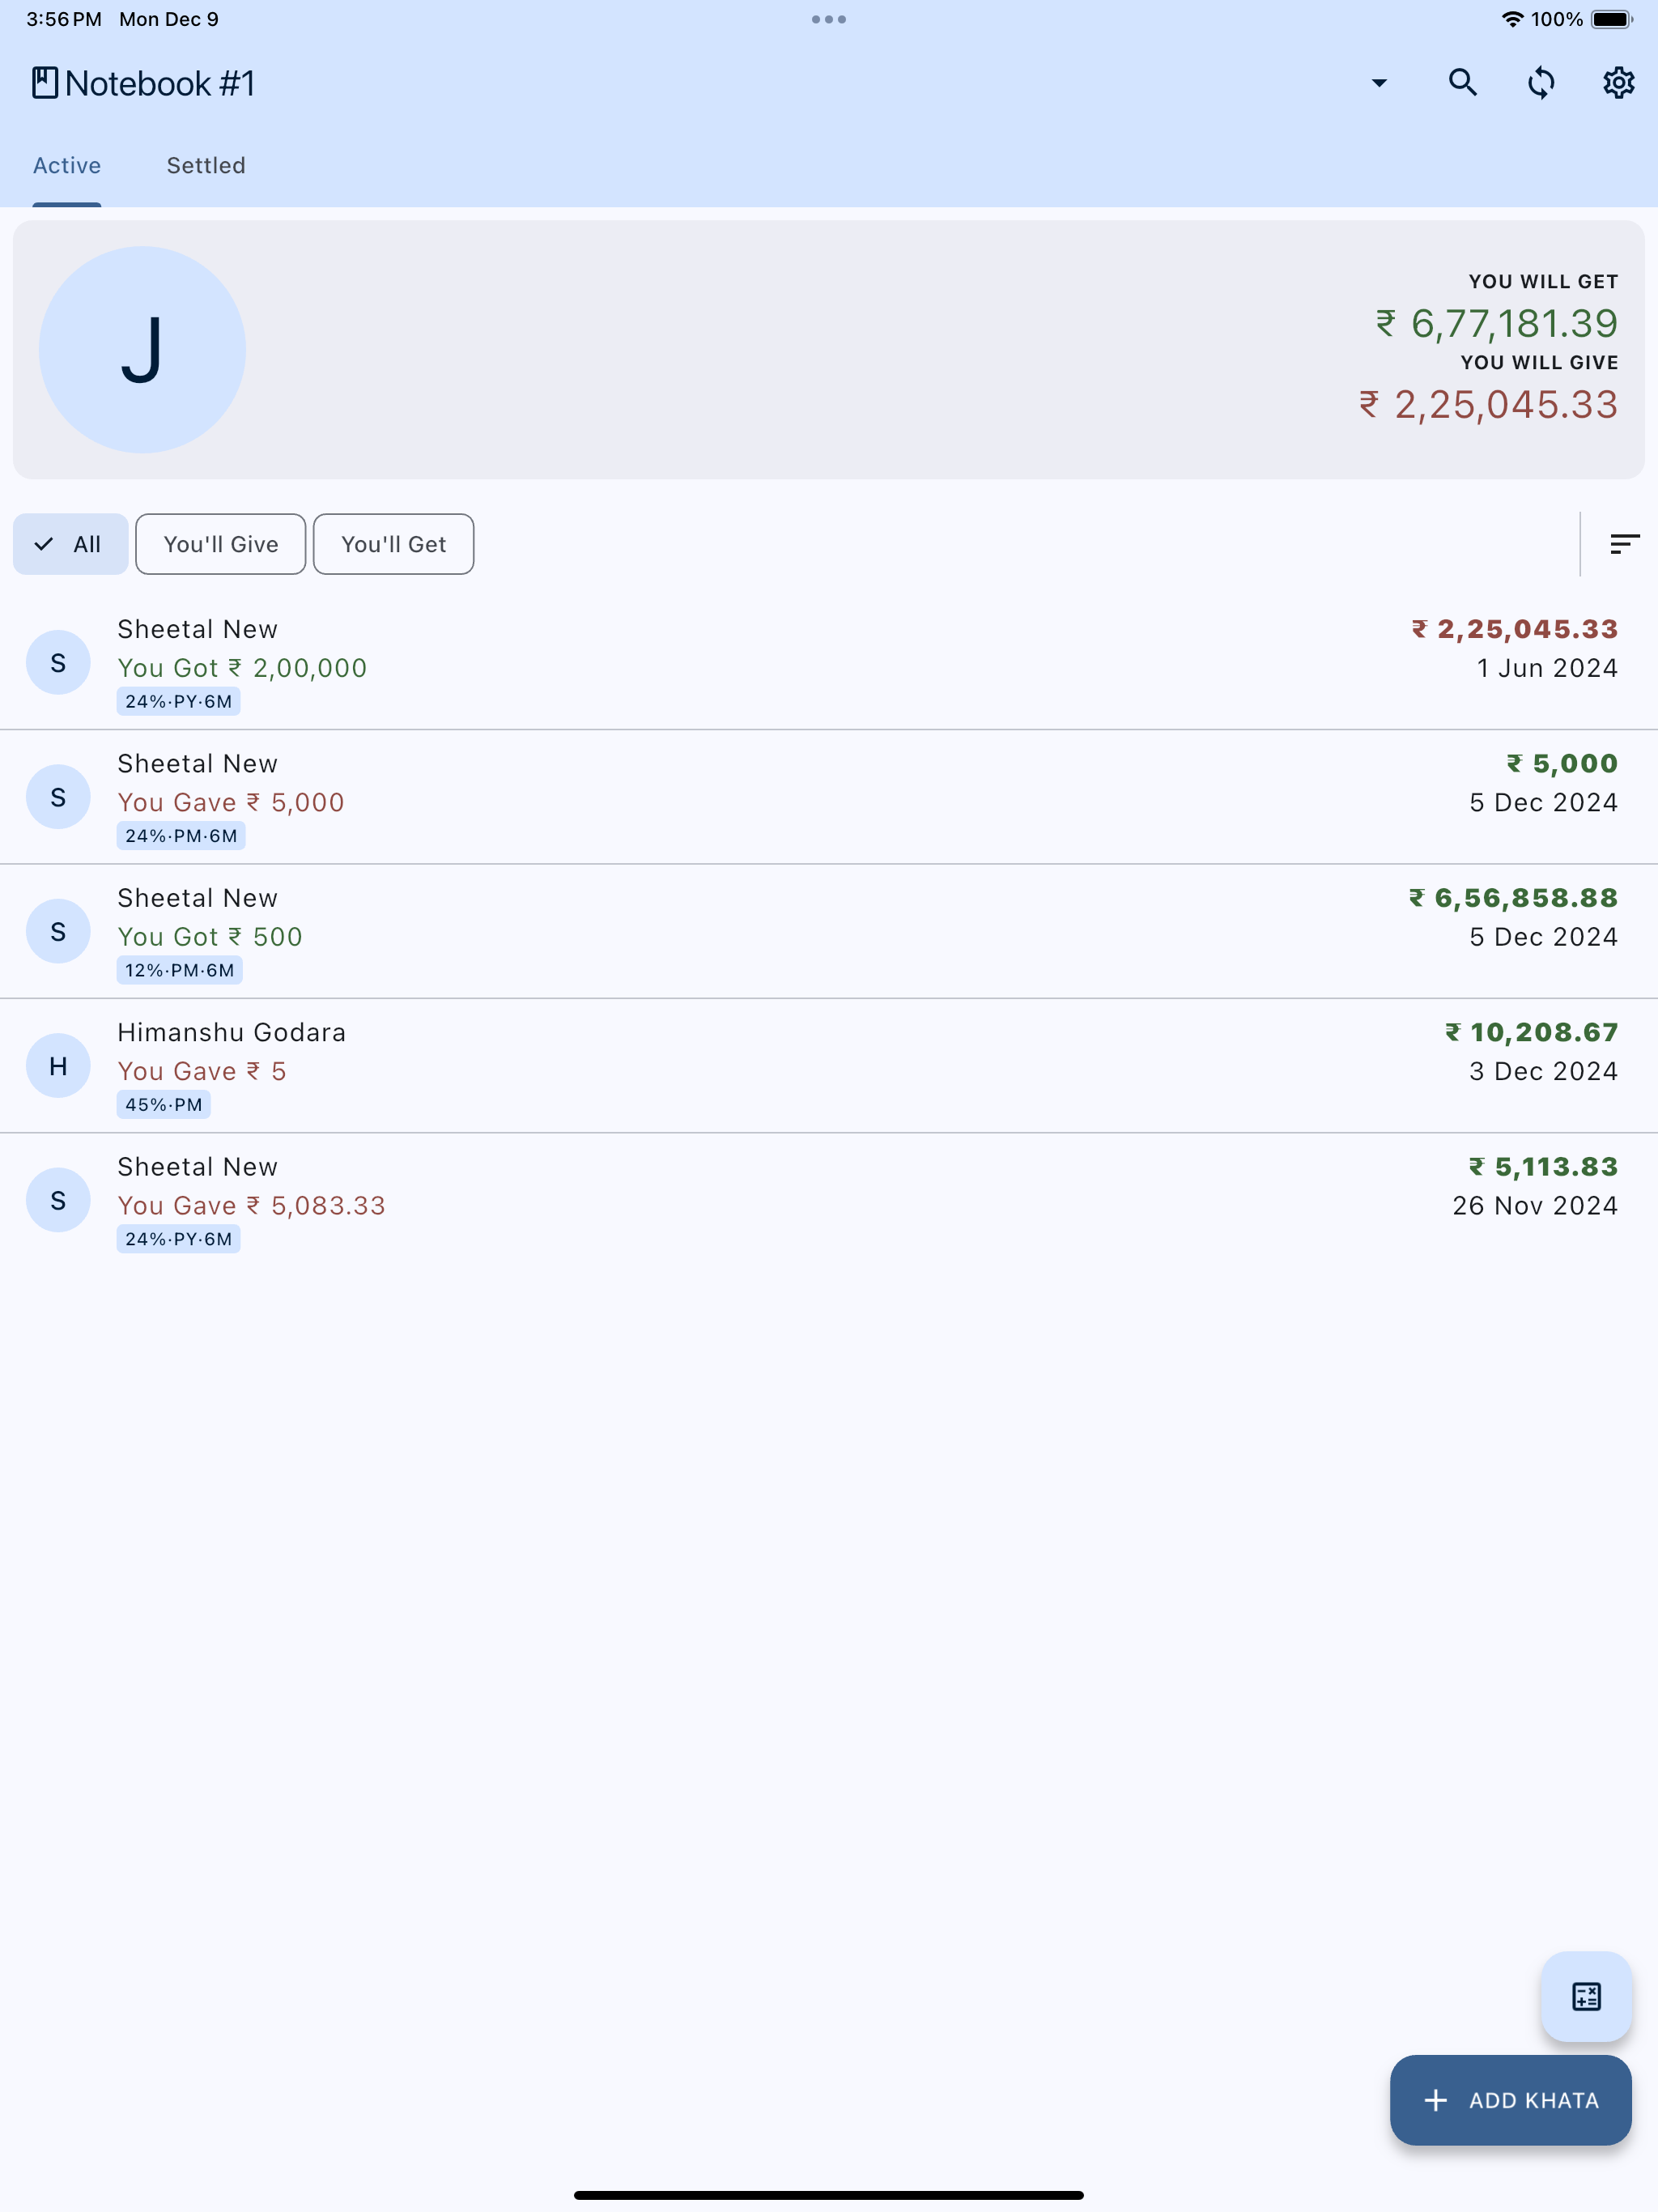Viewport: 1658px width, 2212px height.
Task: Open Himanshu Godara khata entry
Action: [x=829, y=1066]
